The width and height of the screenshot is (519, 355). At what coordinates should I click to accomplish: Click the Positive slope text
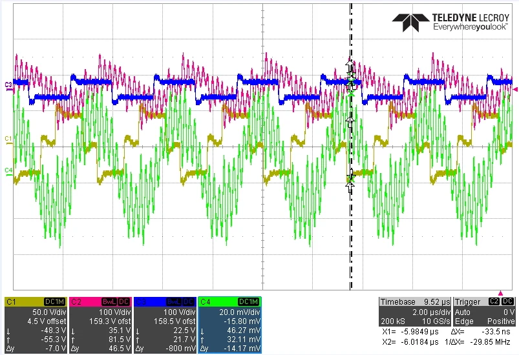[501, 321]
